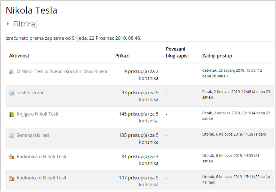
Task: Click the URL icon beside Sveučilišnoj knjižnici Rijeka
Action: (11, 72)
